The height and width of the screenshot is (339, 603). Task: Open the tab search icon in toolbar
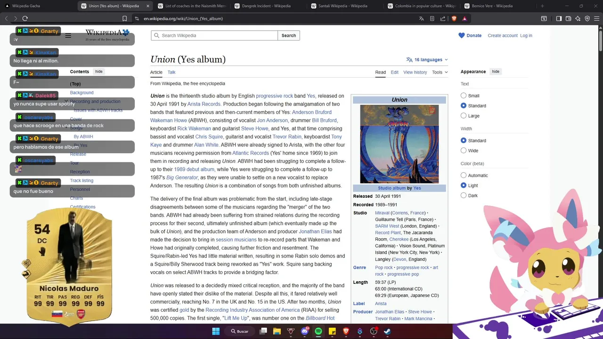pos(544,18)
